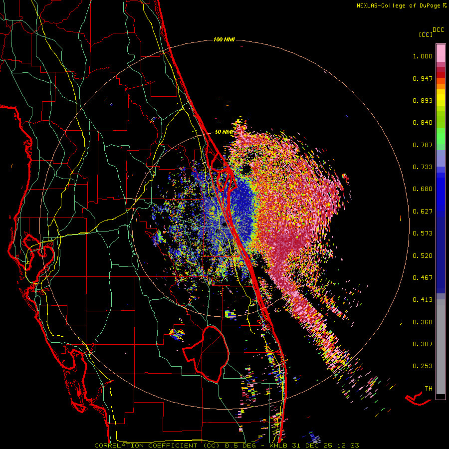
Task: Click the 31 DEC 25 date text
Action: point(312,446)
